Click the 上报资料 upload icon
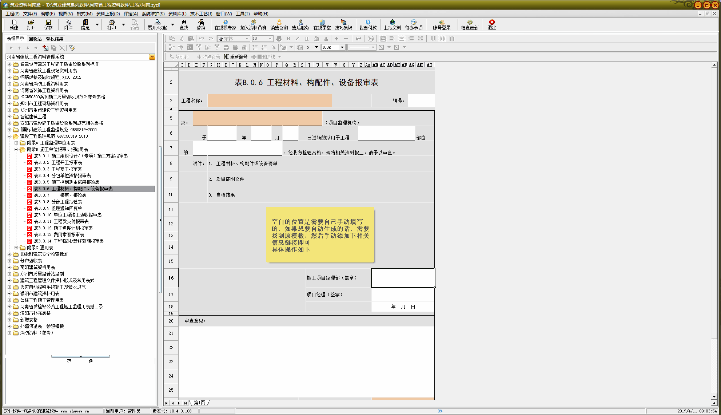 (391, 25)
